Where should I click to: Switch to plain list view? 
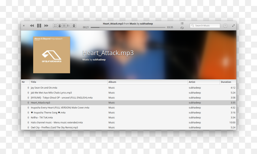[64, 26]
